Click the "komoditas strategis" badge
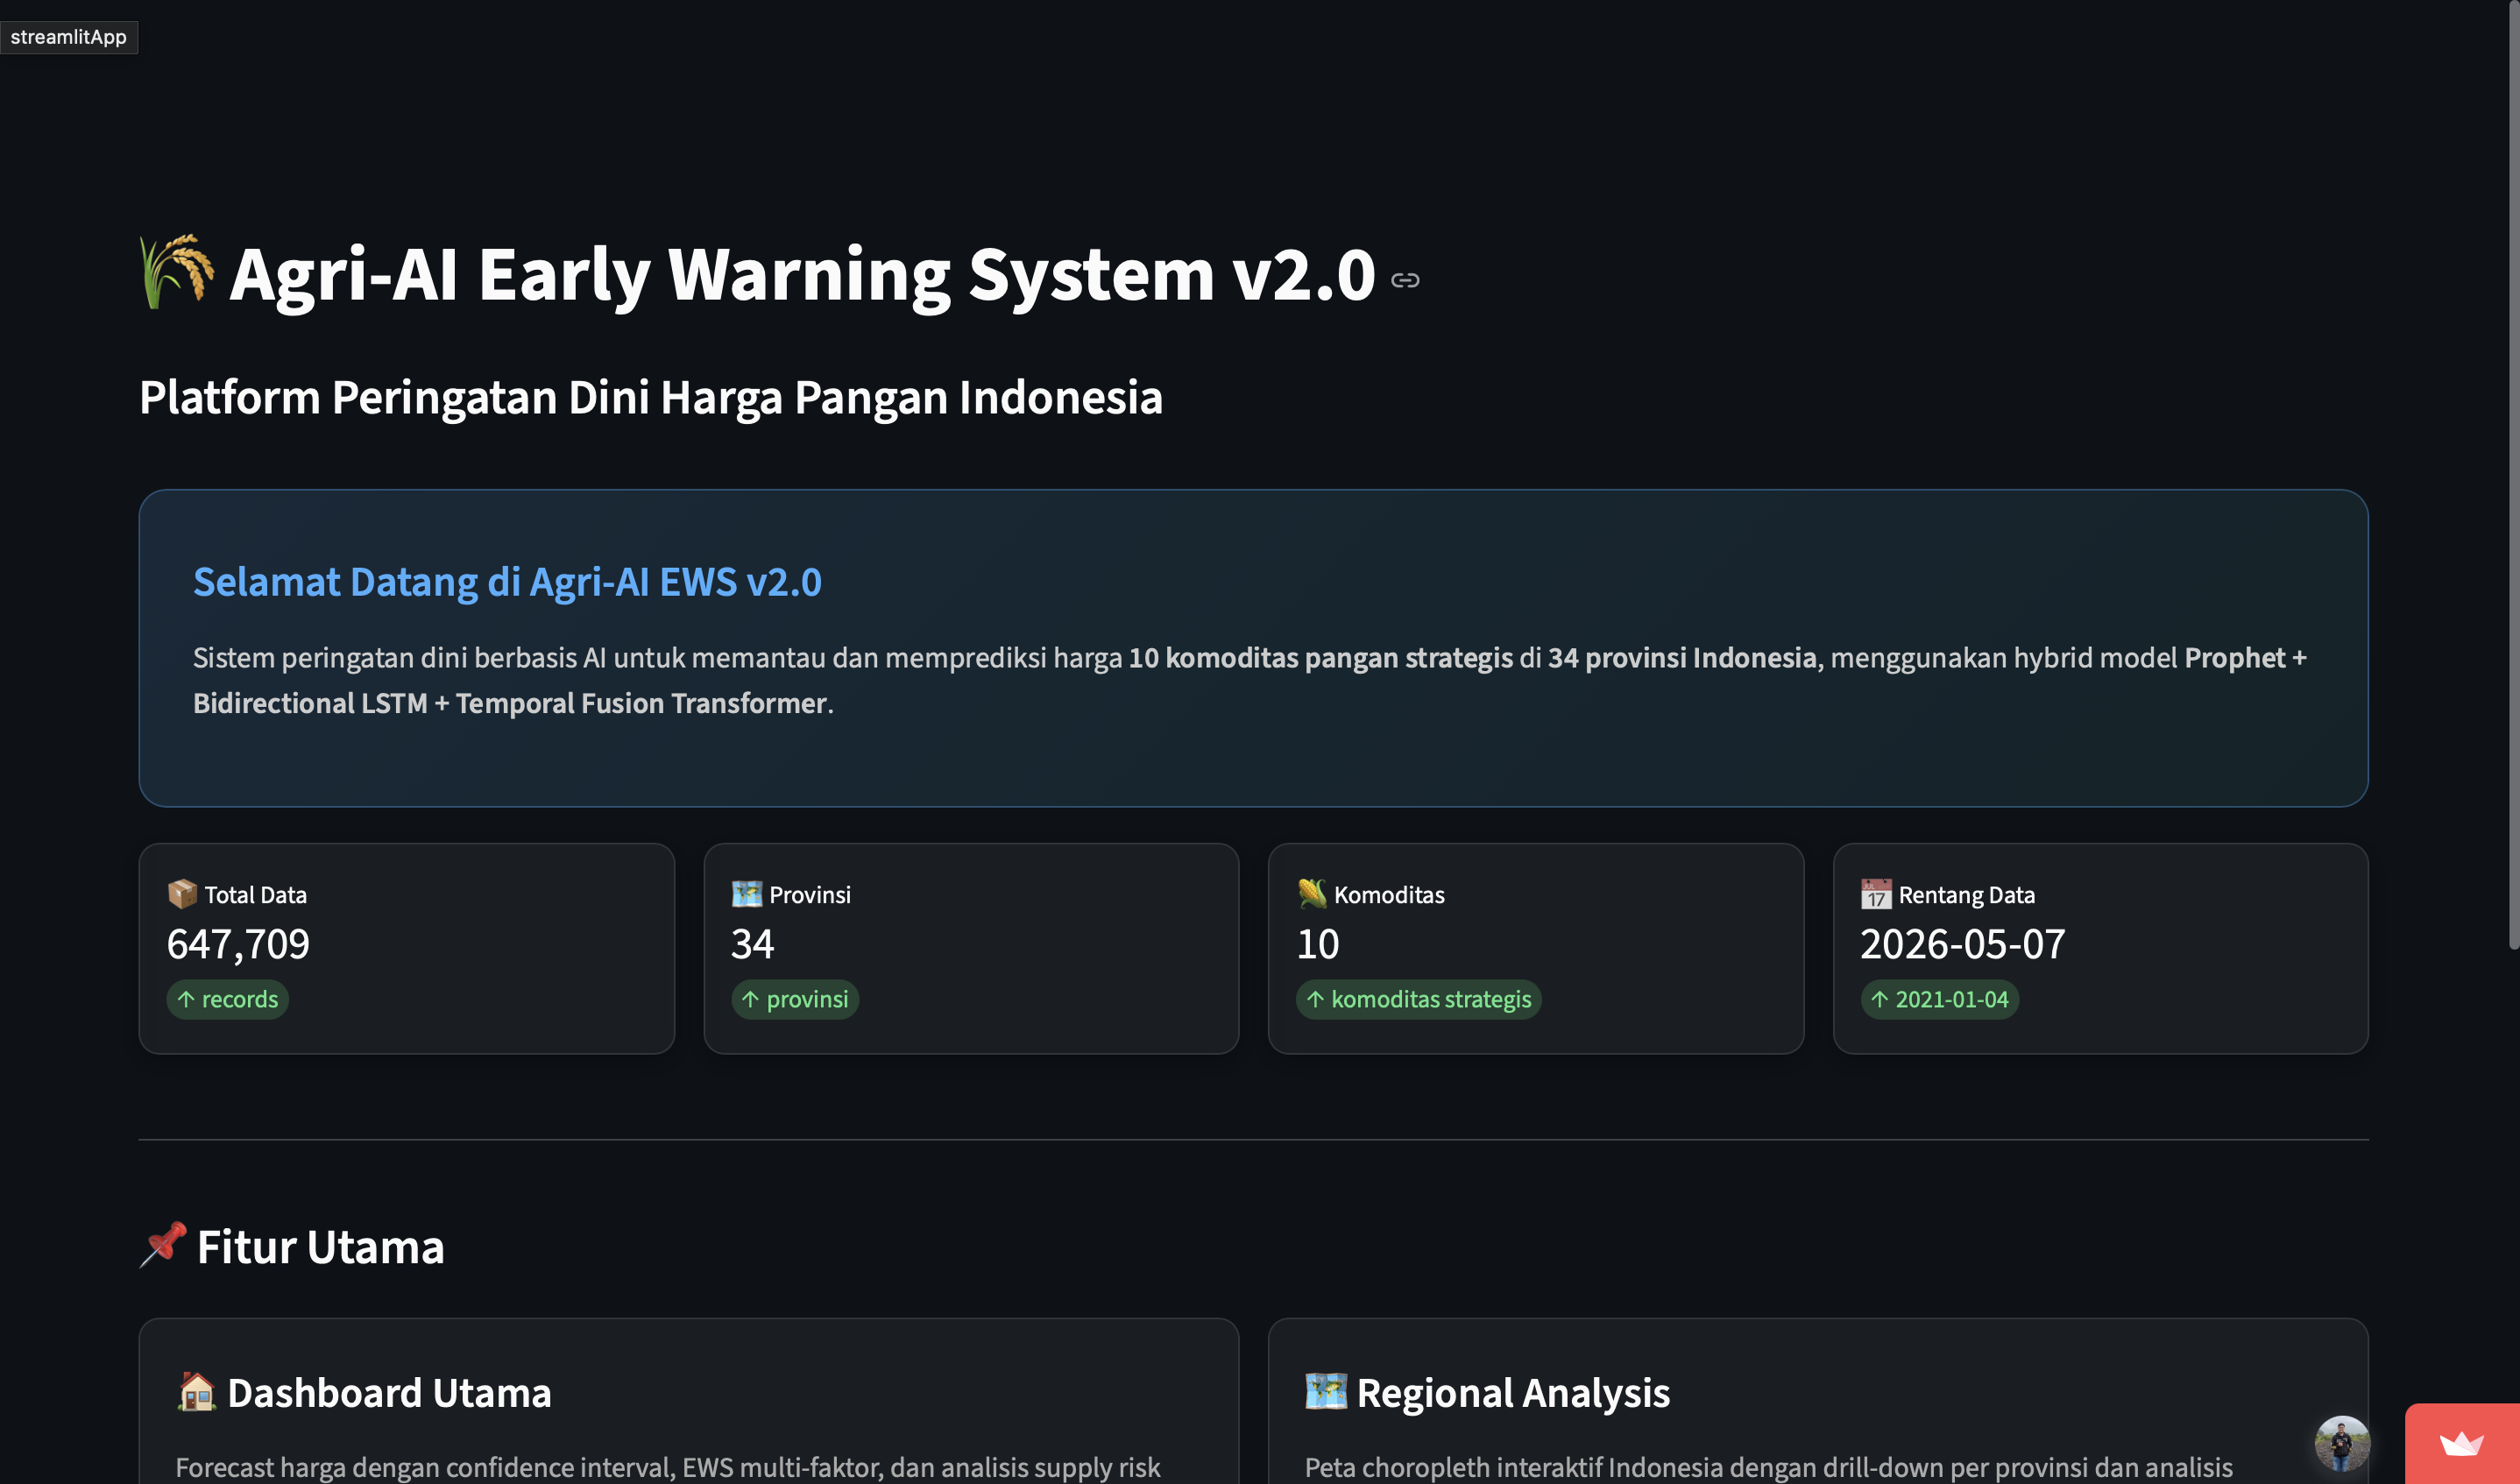This screenshot has height=1484, width=2520. tap(1419, 999)
